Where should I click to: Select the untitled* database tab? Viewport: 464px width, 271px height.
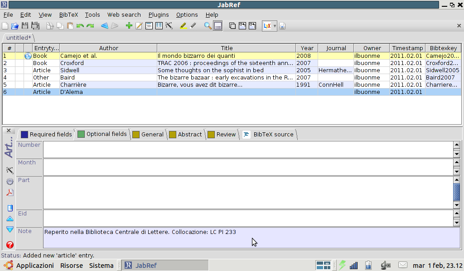tap(19, 38)
